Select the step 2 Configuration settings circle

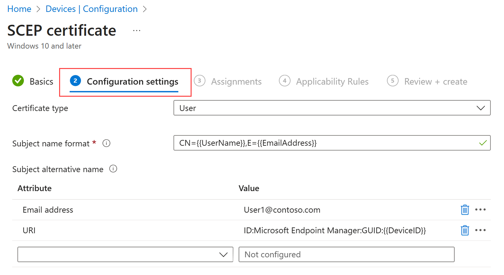75,81
